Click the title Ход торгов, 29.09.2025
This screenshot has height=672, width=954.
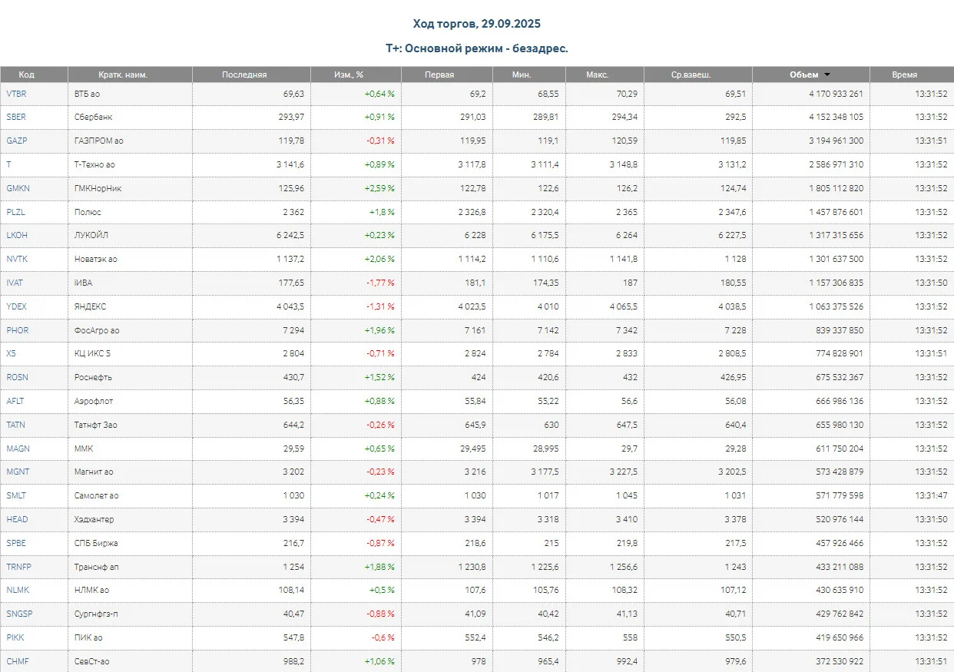tap(477, 25)
